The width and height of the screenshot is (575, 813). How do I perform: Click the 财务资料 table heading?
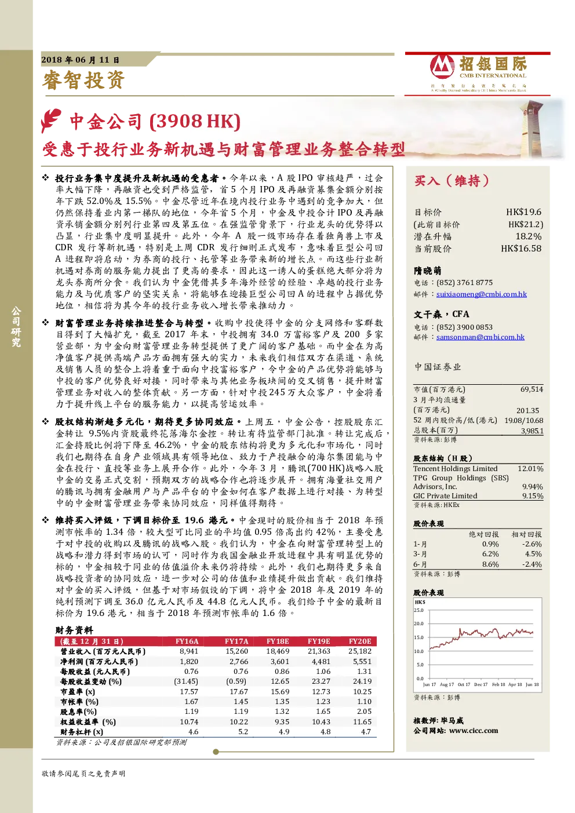pos(74,630)
